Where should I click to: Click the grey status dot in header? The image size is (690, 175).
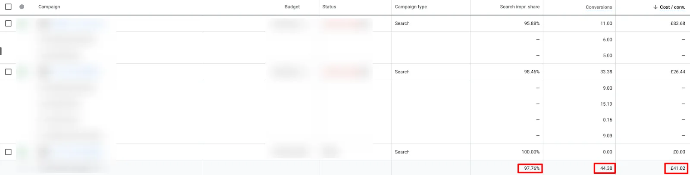tap(22, 7)
